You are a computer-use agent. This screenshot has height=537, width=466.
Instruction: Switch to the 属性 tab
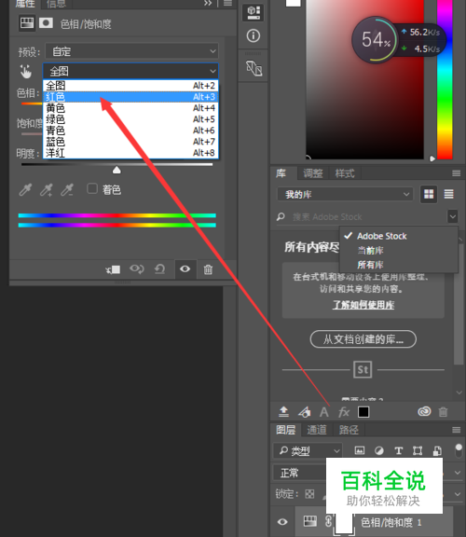point(25,4)
